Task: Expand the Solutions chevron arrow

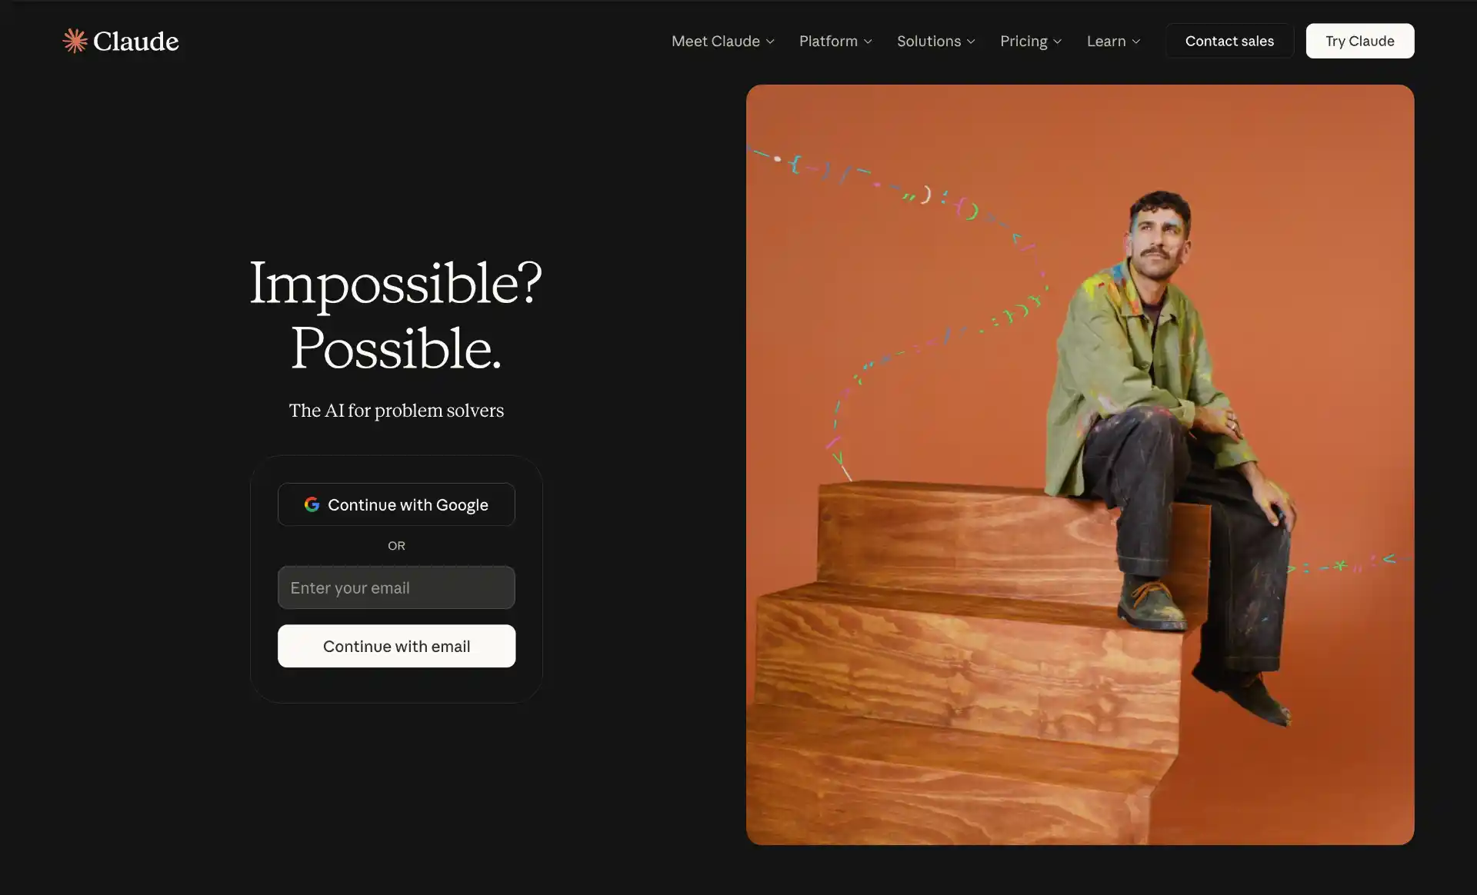Action: click(x=971, y=42)
